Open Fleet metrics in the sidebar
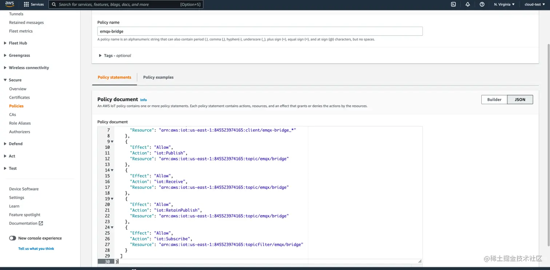This screenshot has height=270, width=550. pyautogui.click(x=21, y=31)
